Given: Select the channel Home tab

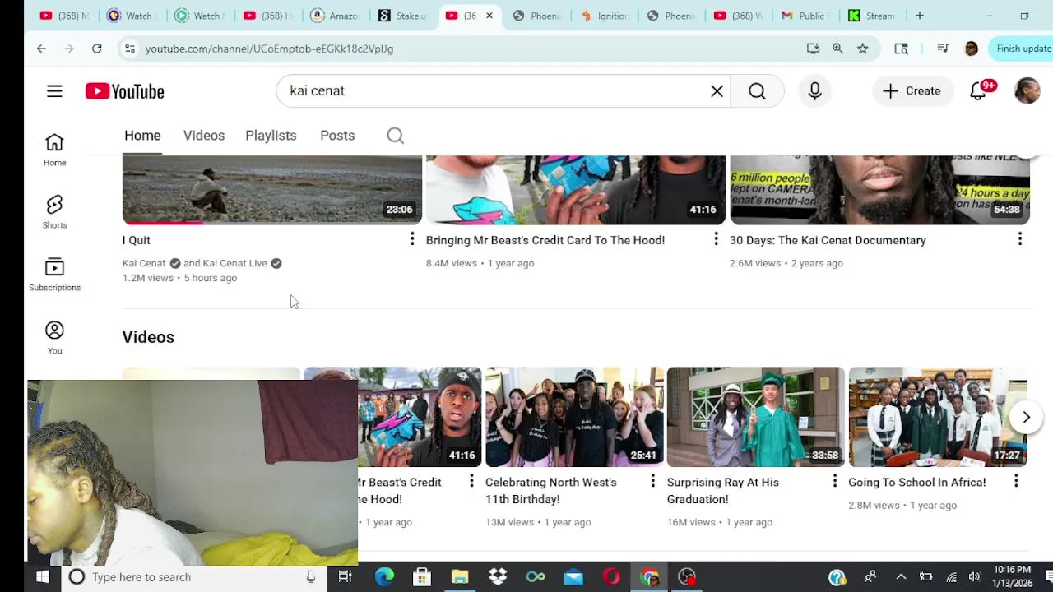Looking at the screenshot, I should 142,136.
